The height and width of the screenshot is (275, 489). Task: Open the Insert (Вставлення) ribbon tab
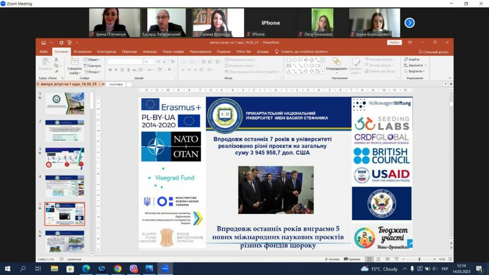pyautogui.click(x=83, y=52)
